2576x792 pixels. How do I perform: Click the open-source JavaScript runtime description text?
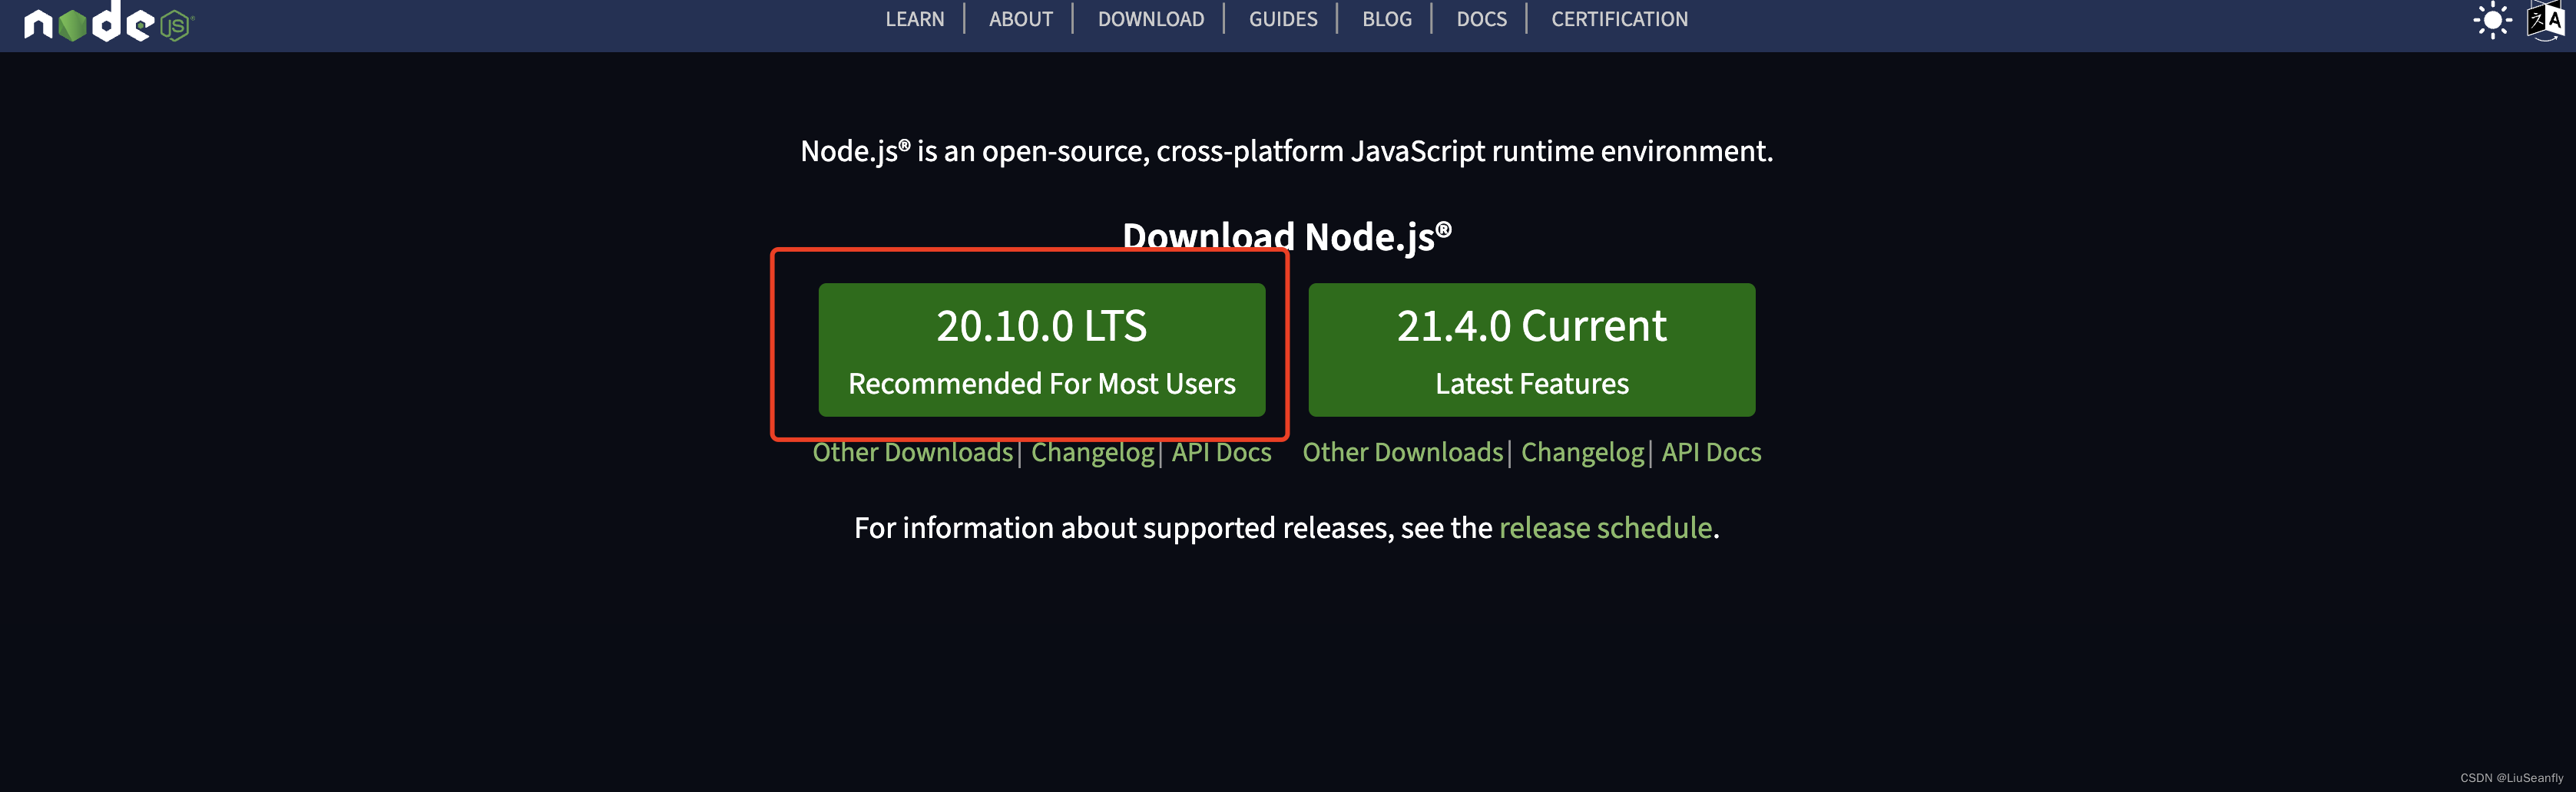tap(1286, 151)
